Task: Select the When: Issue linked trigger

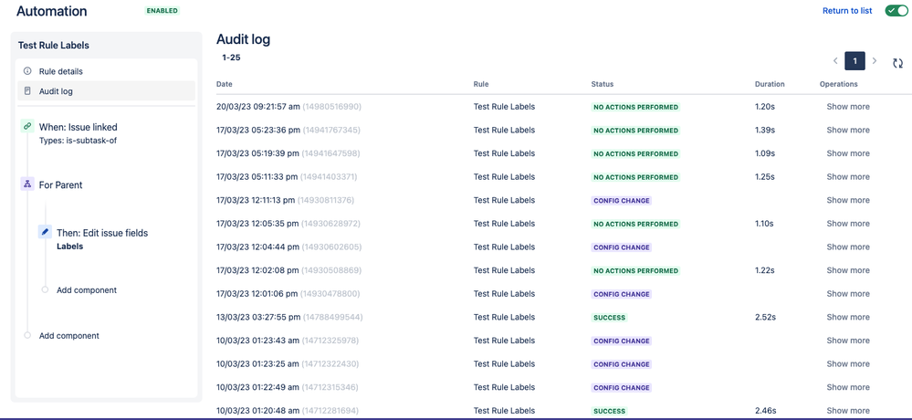Action: (x=78, y=127)
